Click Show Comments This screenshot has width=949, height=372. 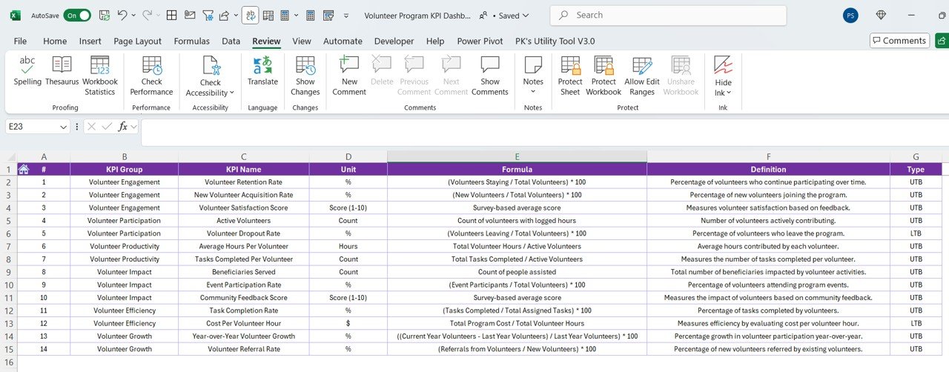pos(490,76)
